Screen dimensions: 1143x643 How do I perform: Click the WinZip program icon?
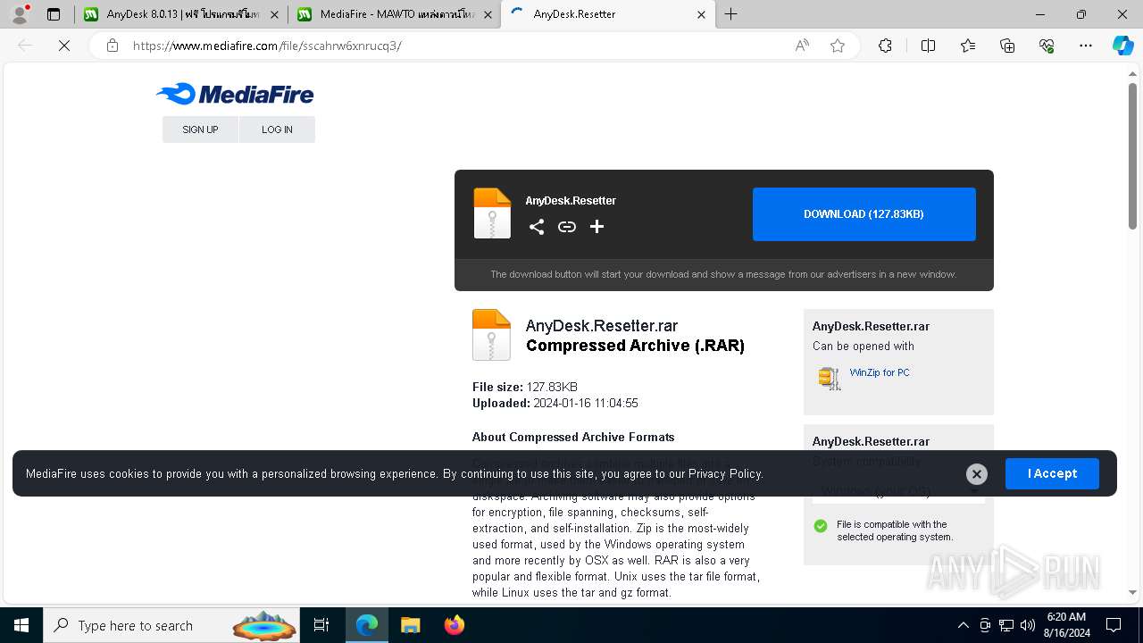830,379
